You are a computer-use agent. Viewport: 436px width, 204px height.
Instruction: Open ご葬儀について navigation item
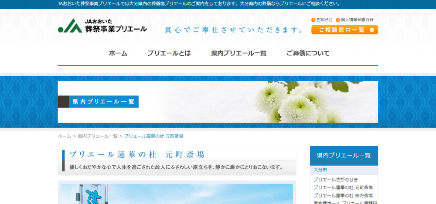pyautogui.click(x=308, y=54)
